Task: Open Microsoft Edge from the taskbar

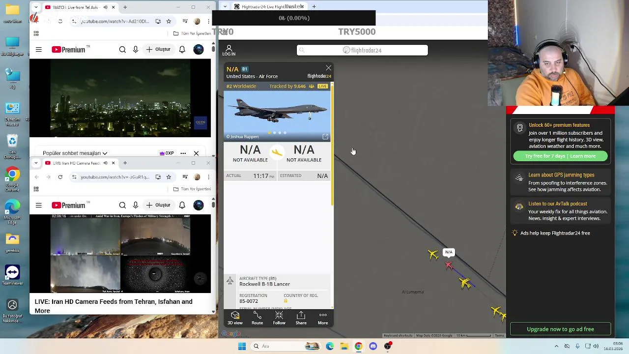Action: (330, 346)
